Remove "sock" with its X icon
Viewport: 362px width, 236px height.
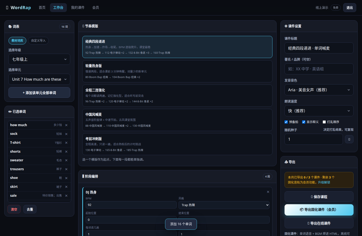tap(66, 134)
